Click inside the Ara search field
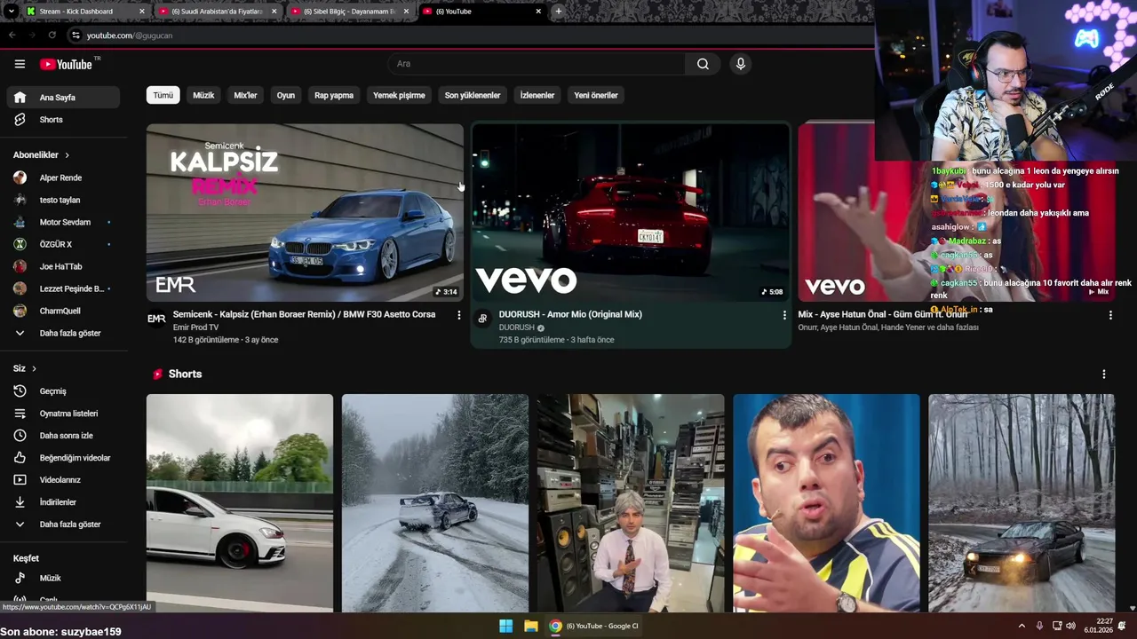Screen dimensions: 1137x639 coord(537,64)
